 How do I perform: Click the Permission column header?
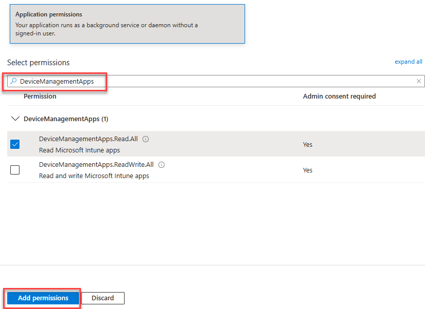pos(40,96)
